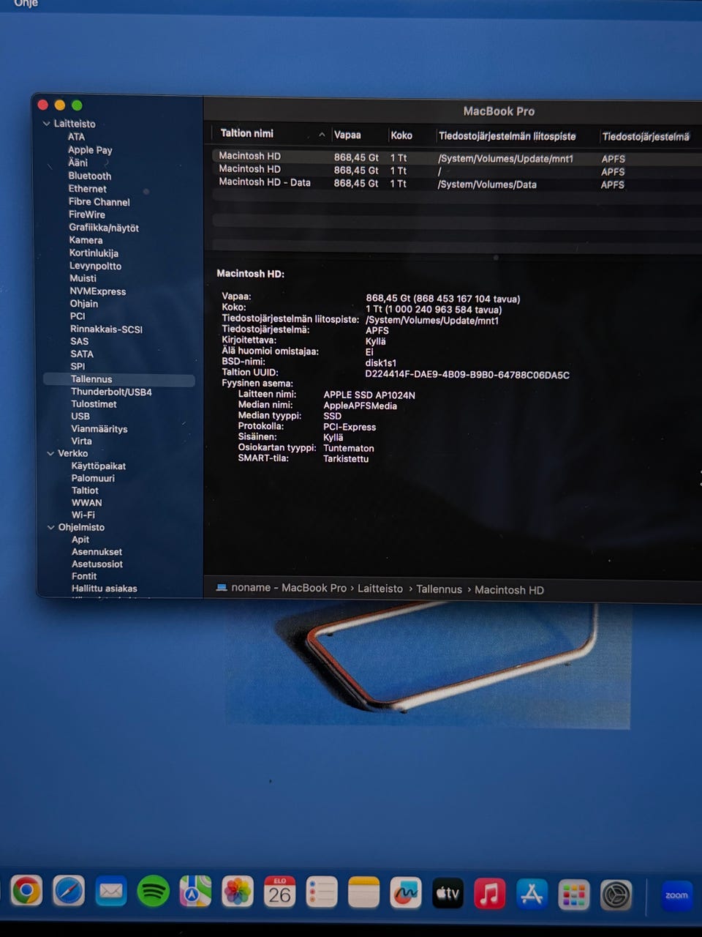The width and height of the screenshot is (702, 937).
Task: Select Käyttöpaikat under Verkko
Action: point(98,466)
